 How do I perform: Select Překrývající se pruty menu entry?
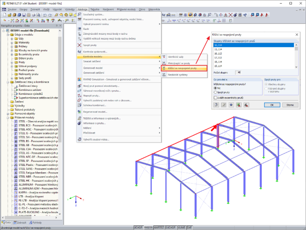point(184,63)
